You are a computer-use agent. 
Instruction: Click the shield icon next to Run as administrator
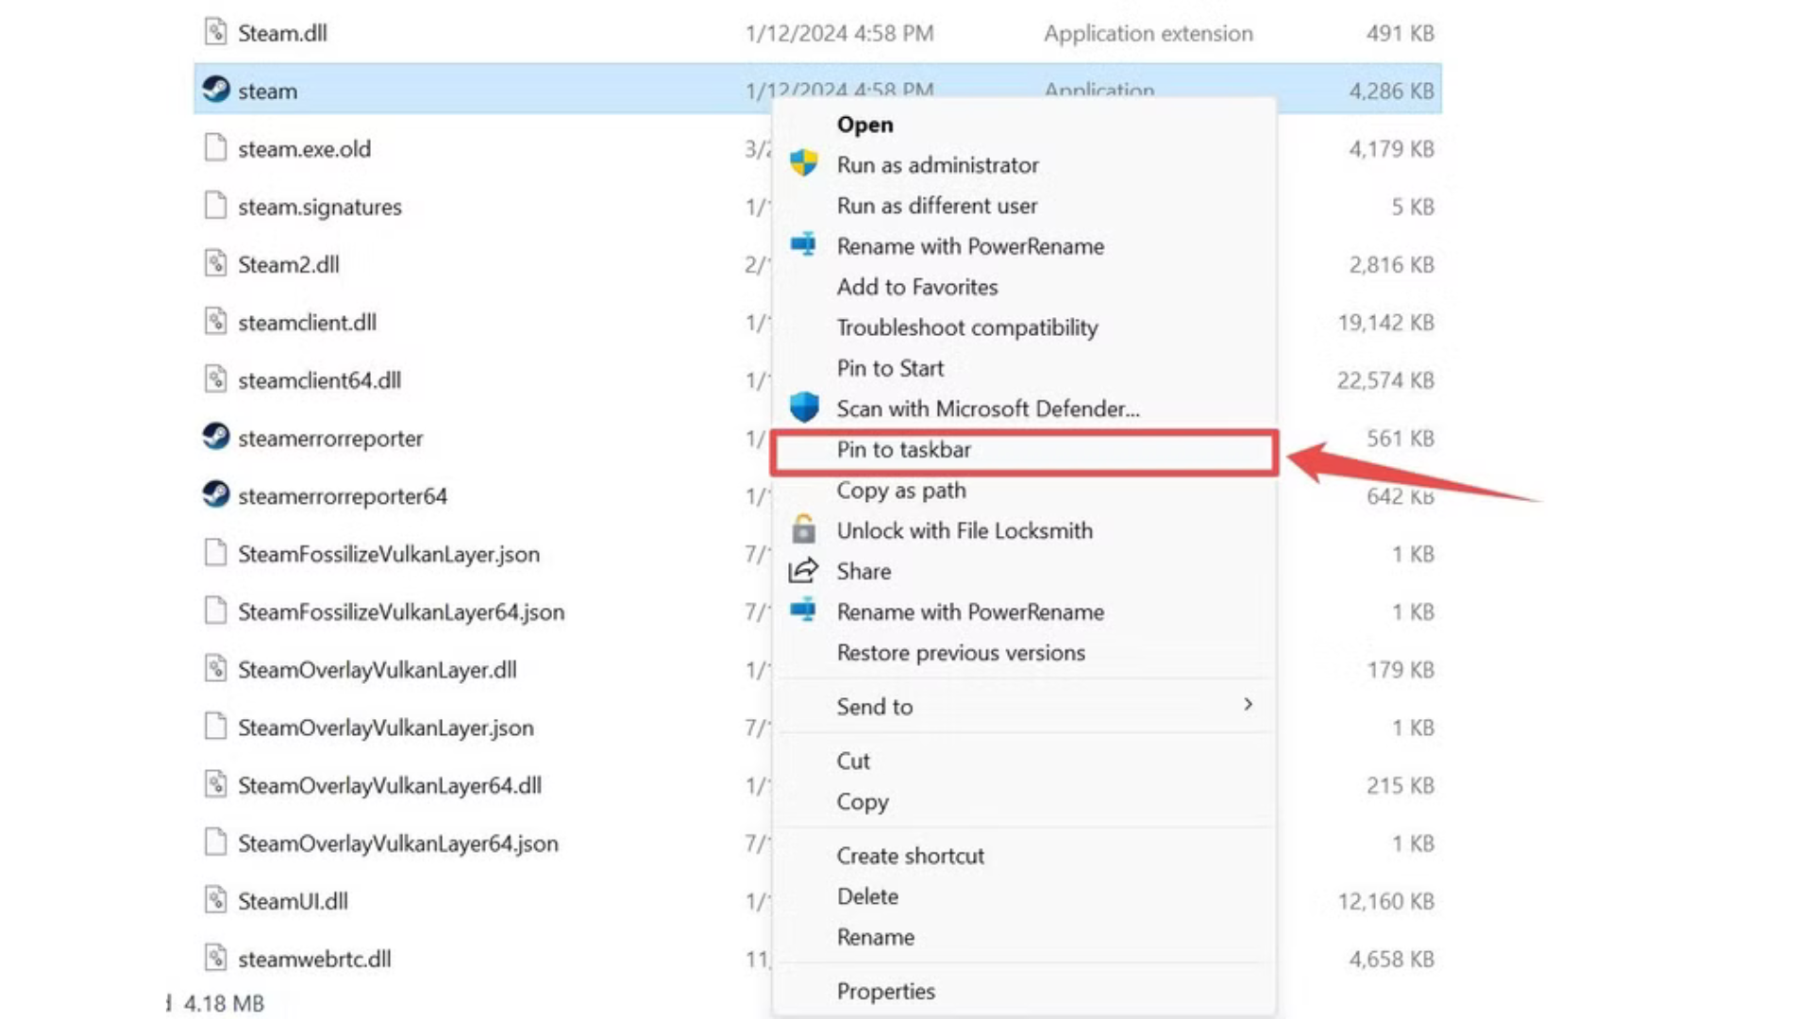803,163
